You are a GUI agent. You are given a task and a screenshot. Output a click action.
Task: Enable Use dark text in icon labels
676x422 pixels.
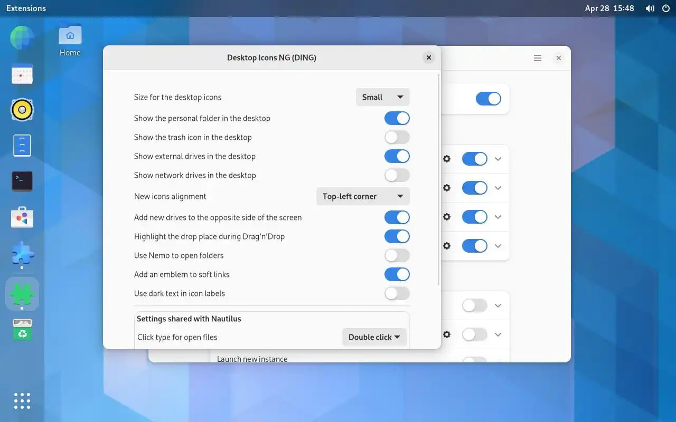[397, 293]
